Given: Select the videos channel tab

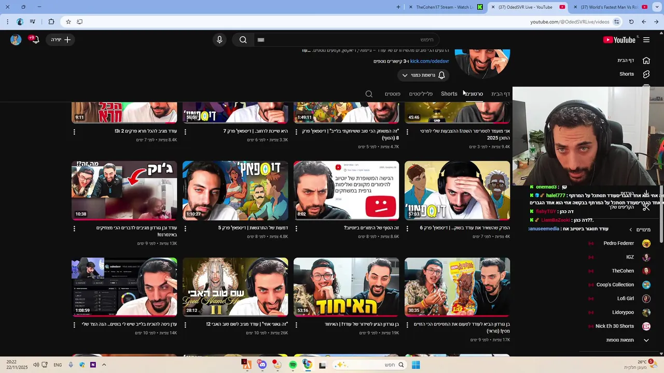Looking at the screenshot, I should 473,94.
